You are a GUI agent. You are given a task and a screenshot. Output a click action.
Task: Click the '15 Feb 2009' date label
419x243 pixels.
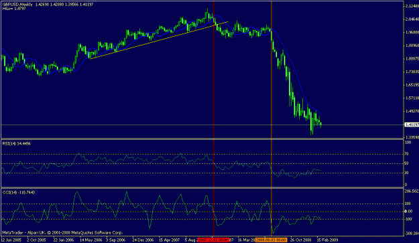click(328, 240)
